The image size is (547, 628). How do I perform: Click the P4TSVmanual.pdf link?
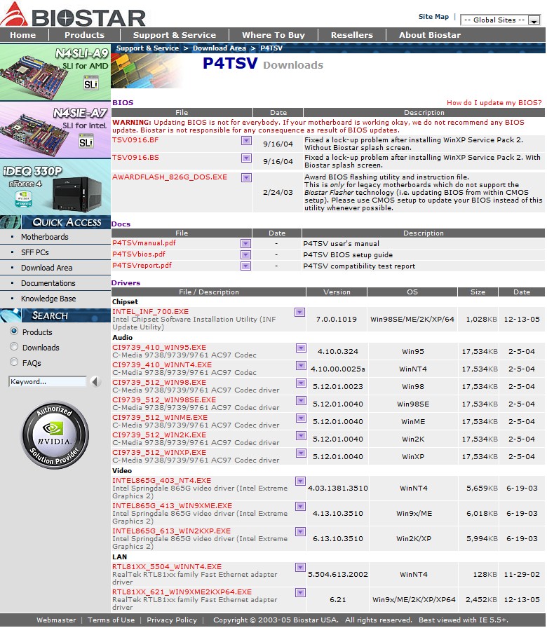[x=144, y=243]
